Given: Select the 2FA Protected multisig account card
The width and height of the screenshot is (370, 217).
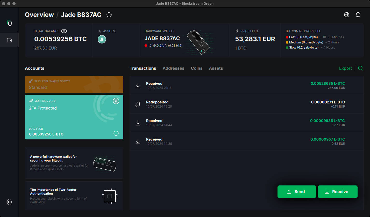Looking at the screenshot, I should point(74,117).
